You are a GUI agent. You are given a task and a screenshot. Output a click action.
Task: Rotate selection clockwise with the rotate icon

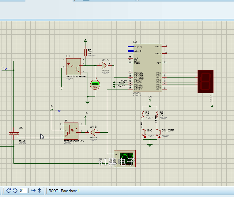point(9,191)
